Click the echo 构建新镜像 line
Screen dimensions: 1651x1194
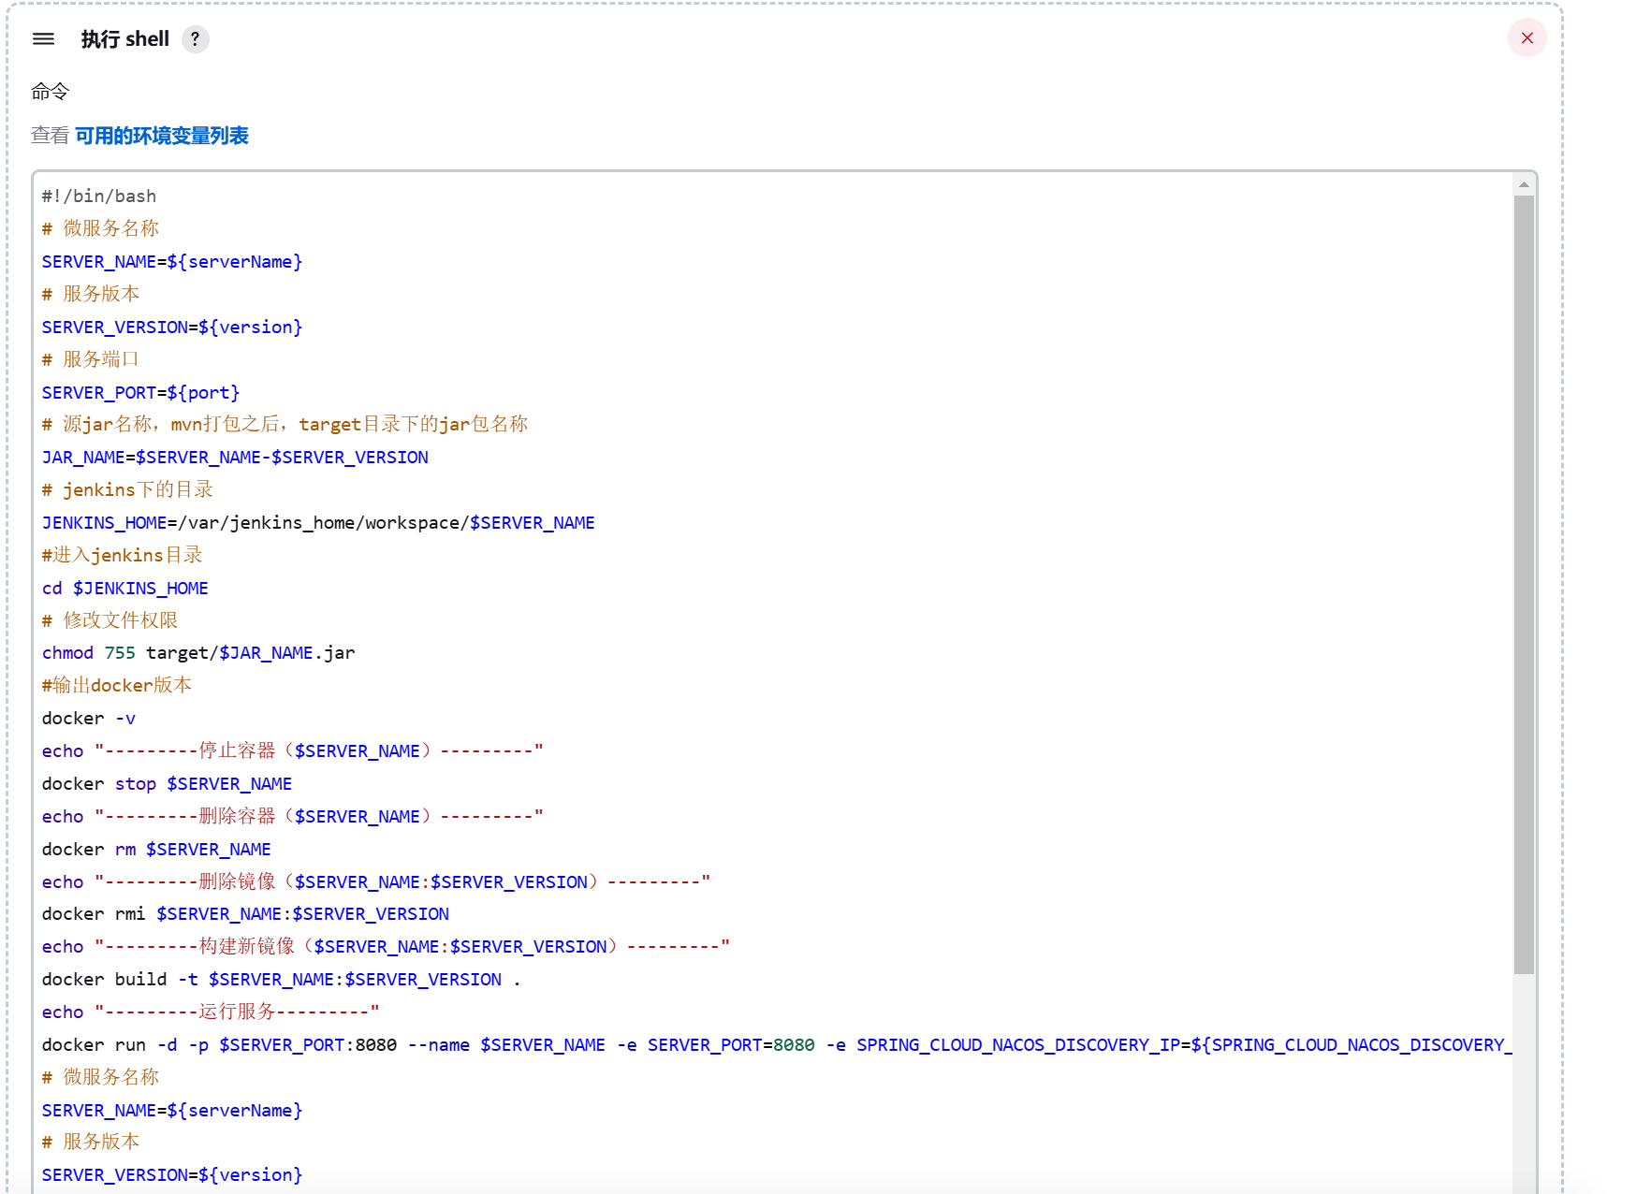tap(386, 947)
